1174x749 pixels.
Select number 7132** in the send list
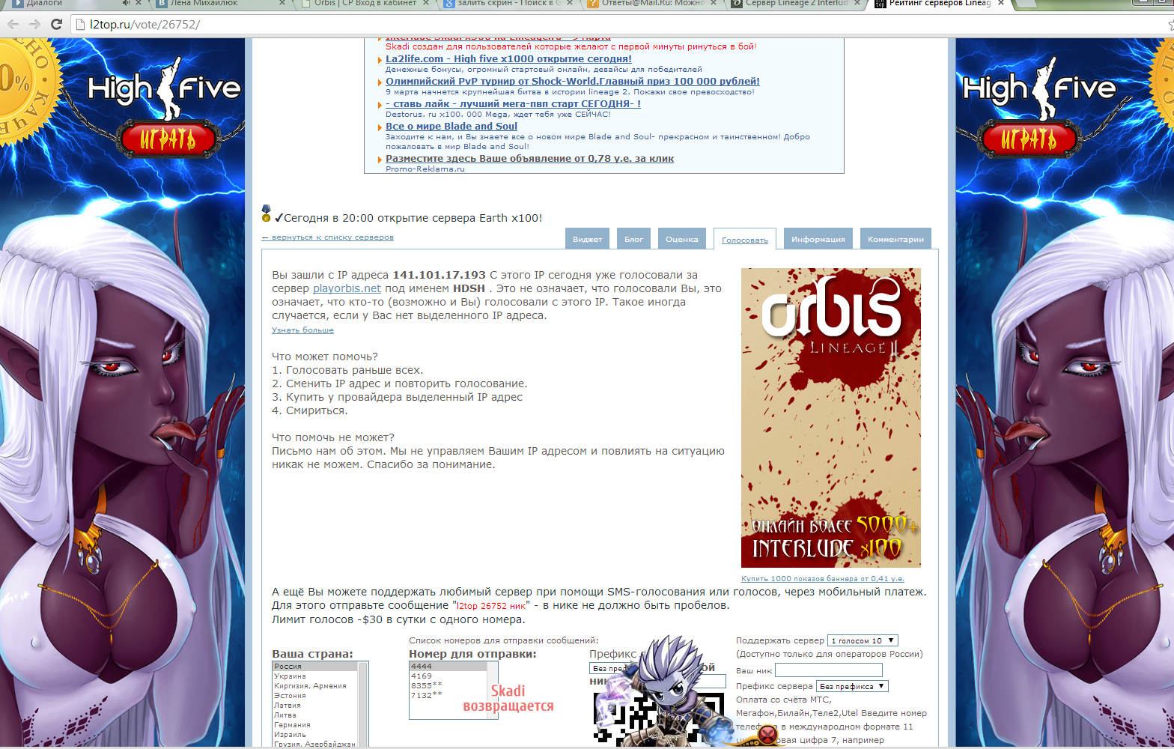448,695
